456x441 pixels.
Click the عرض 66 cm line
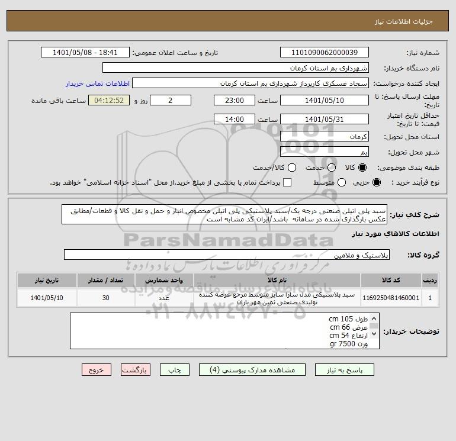pyautogui.click(x=349, y=327)
